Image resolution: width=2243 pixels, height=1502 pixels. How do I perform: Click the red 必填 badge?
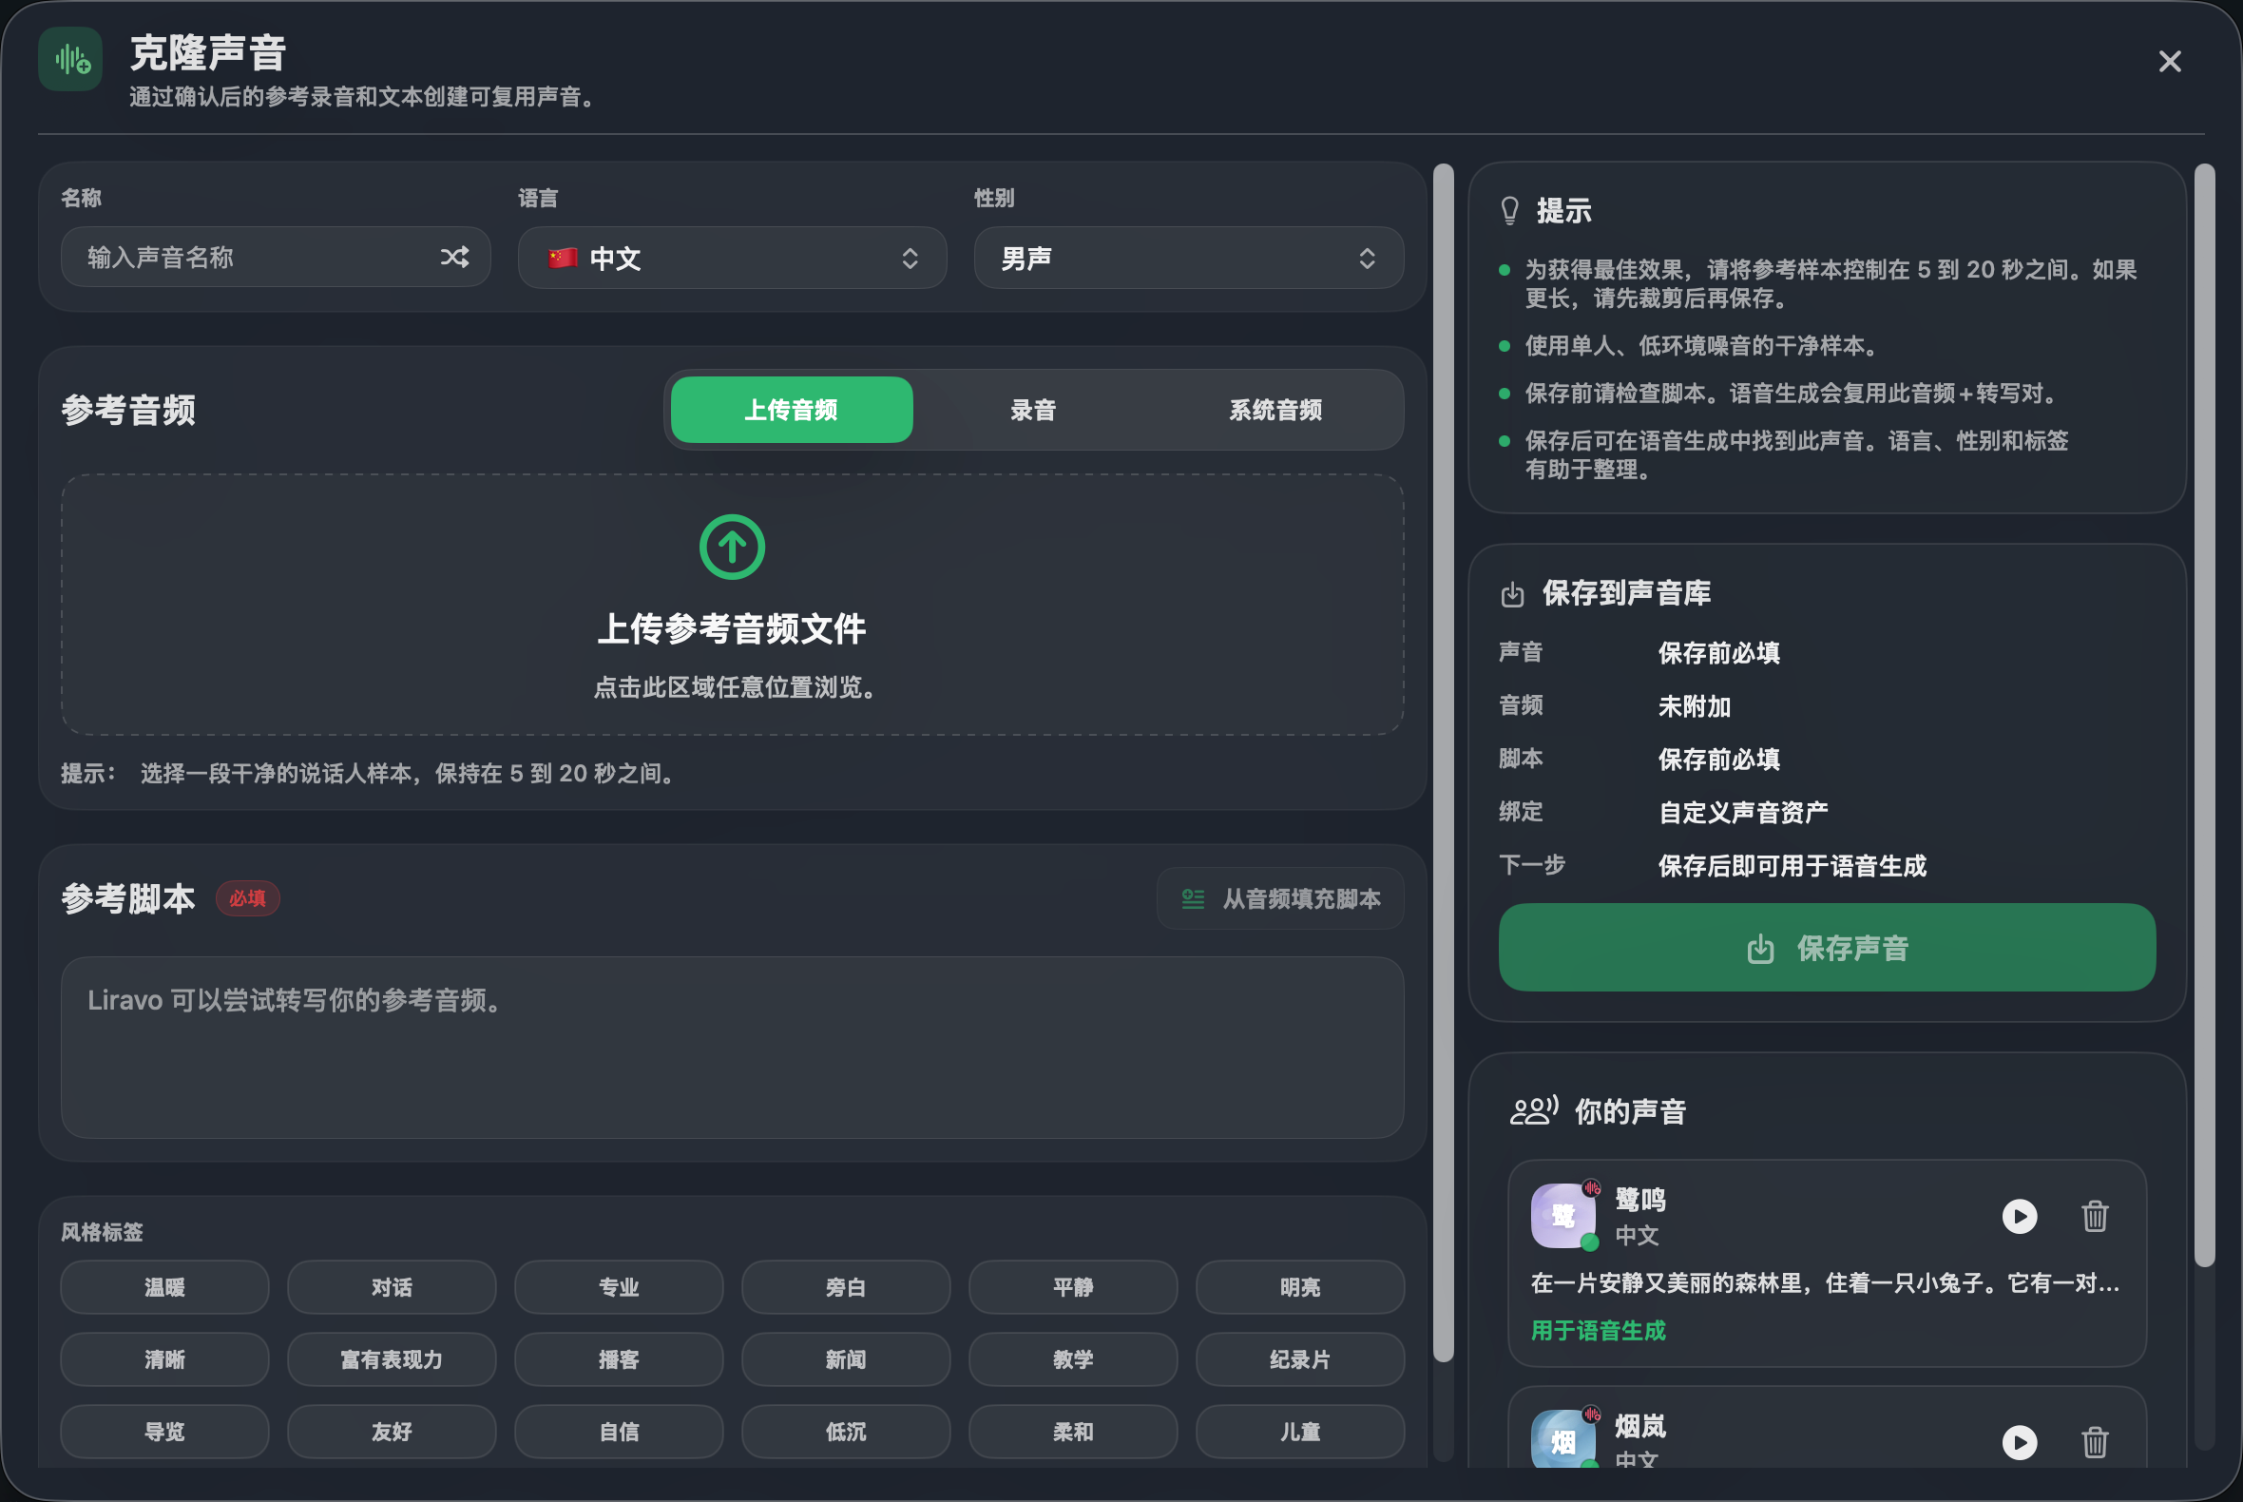pos(247,898)
